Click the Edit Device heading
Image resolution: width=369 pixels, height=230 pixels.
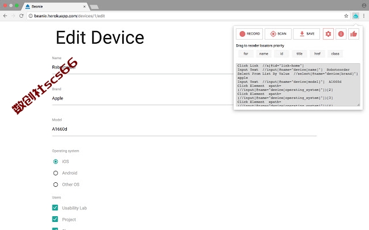point(100,37)
